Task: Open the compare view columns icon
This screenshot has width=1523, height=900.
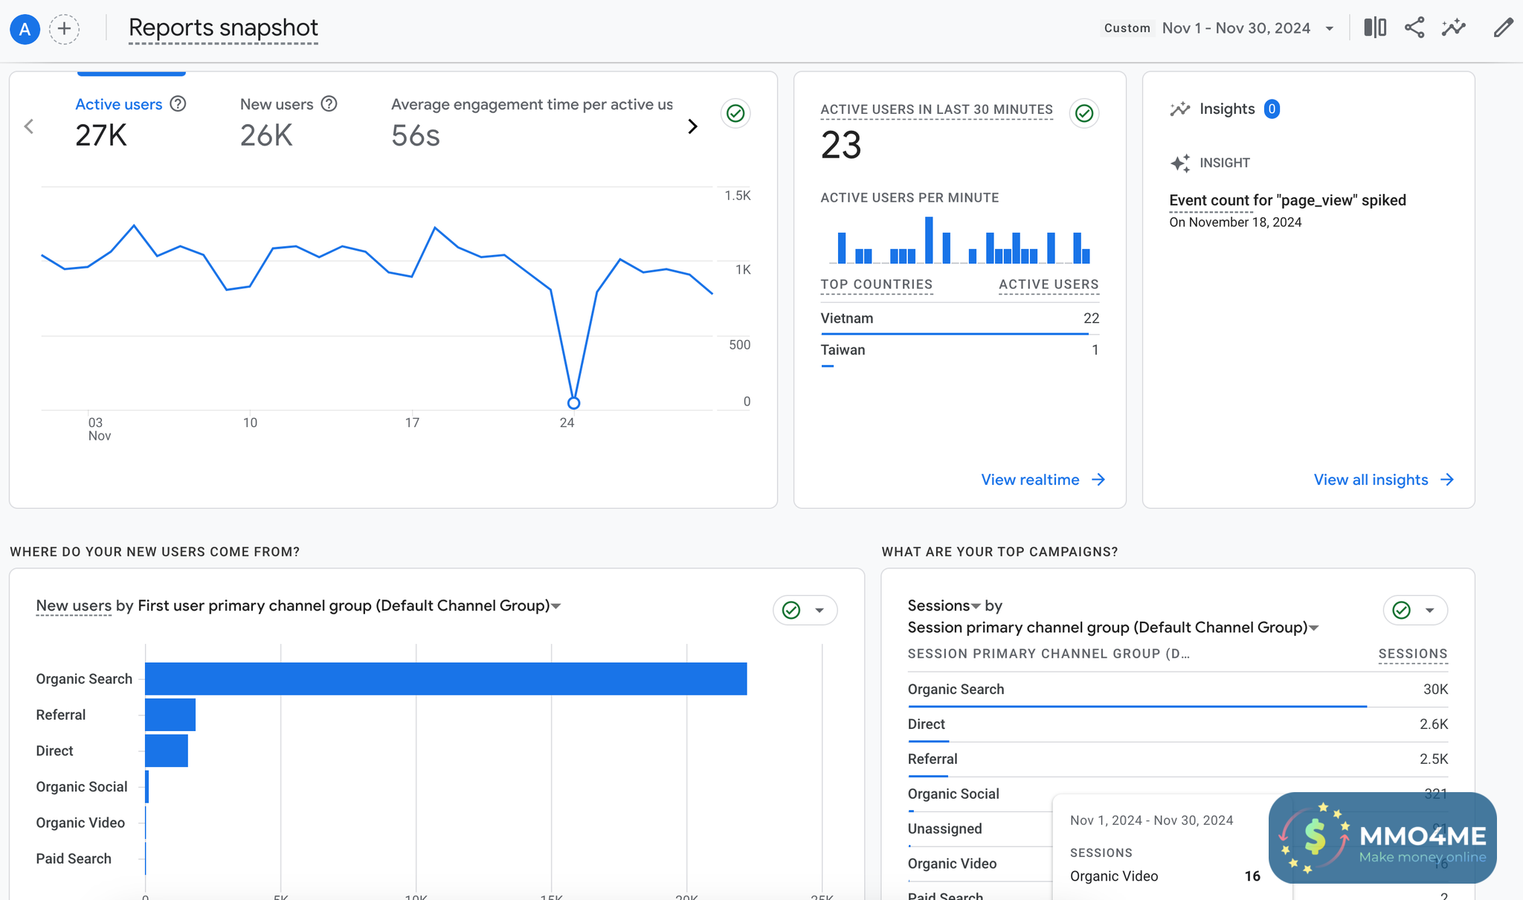Action: [x=1375, y=28]
